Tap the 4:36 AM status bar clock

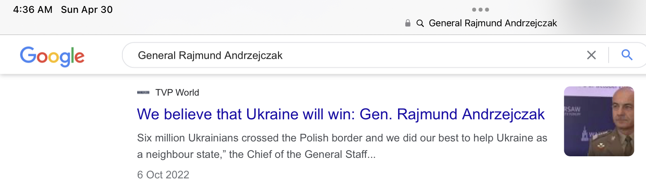click(33, 10)
